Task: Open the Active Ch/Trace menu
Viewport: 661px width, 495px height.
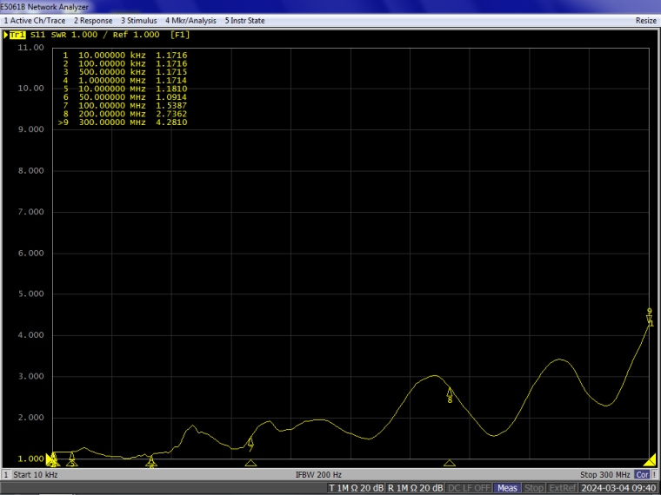Action: (35, 20)
